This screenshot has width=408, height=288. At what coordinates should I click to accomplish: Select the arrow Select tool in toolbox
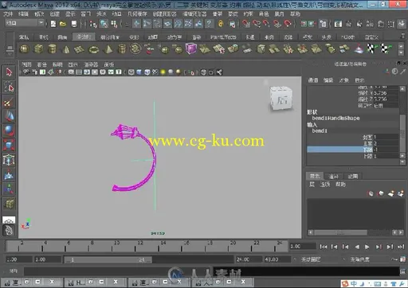9,72
